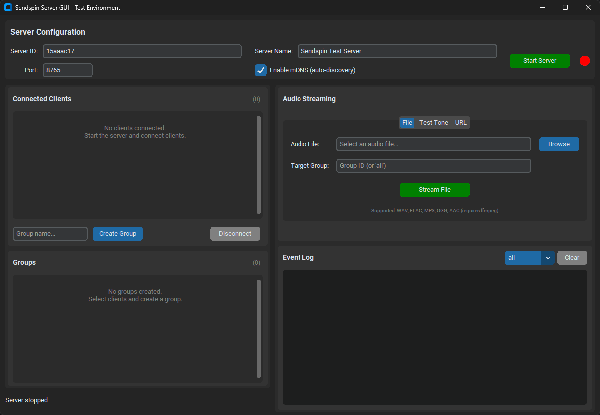This screenshot has height=415, width=600.
Task: Click the Connected Clients list scrollbar
Action: (259, 165)
